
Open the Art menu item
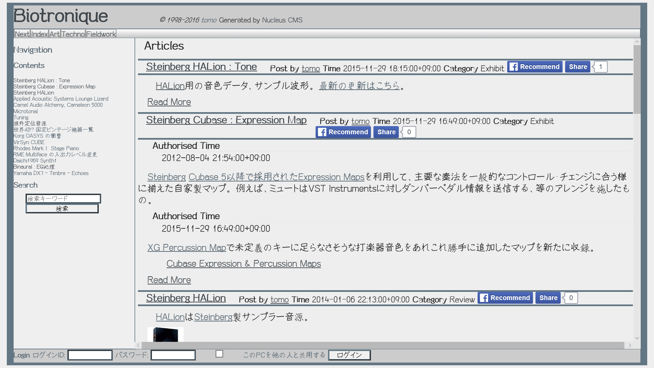[54, 34]
